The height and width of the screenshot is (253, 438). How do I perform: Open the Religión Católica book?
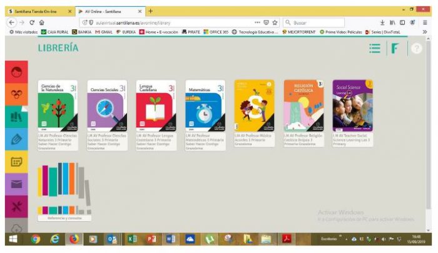303,106
